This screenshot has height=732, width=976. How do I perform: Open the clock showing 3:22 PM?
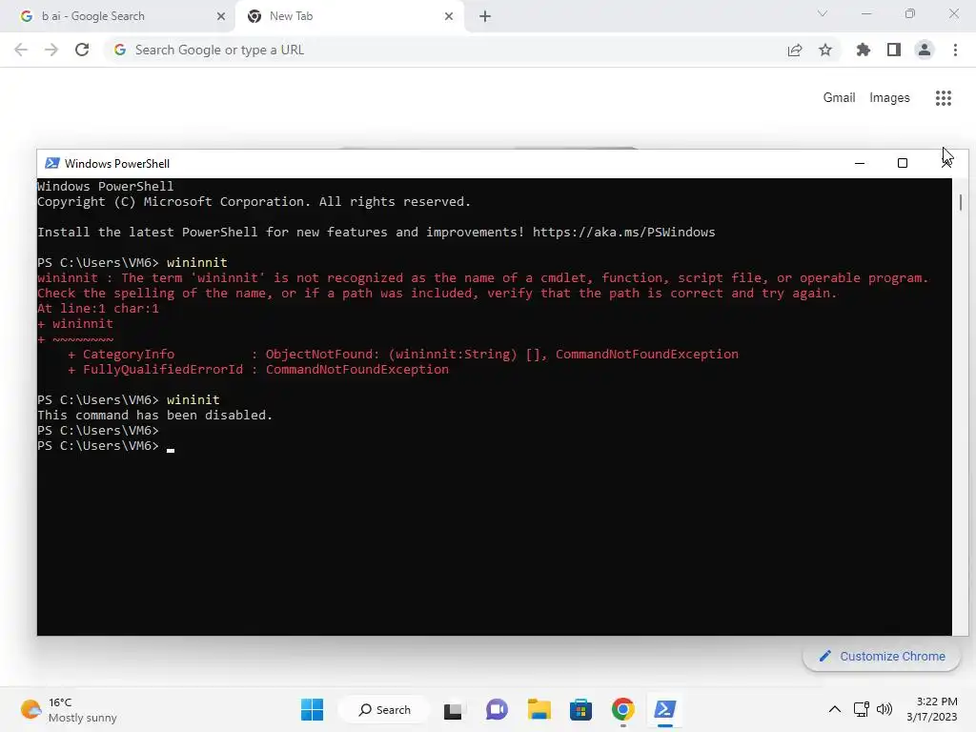coord(932,709)
